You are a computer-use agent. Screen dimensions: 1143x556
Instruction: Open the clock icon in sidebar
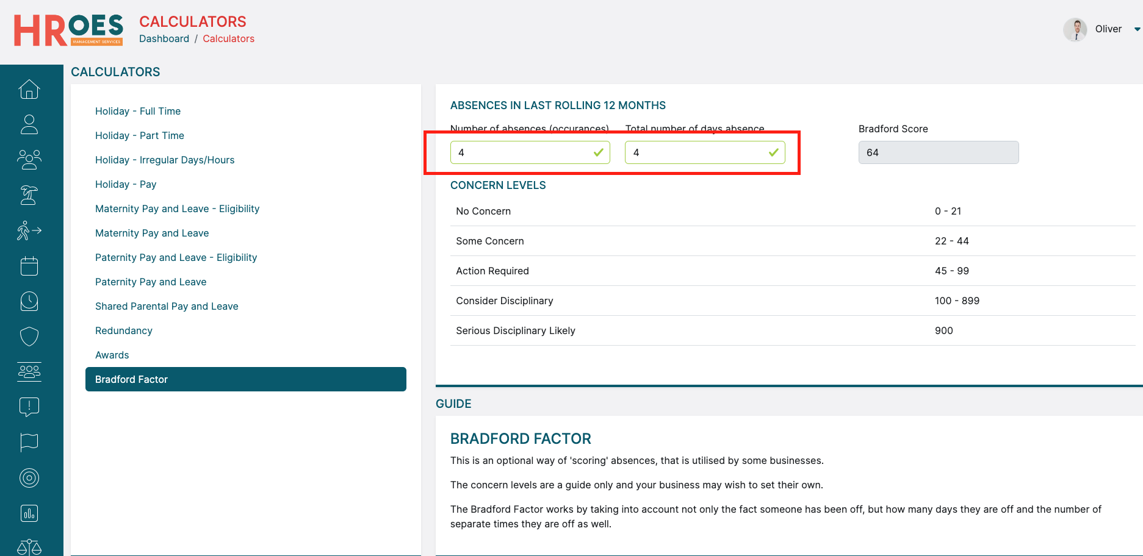click(29, 301)
